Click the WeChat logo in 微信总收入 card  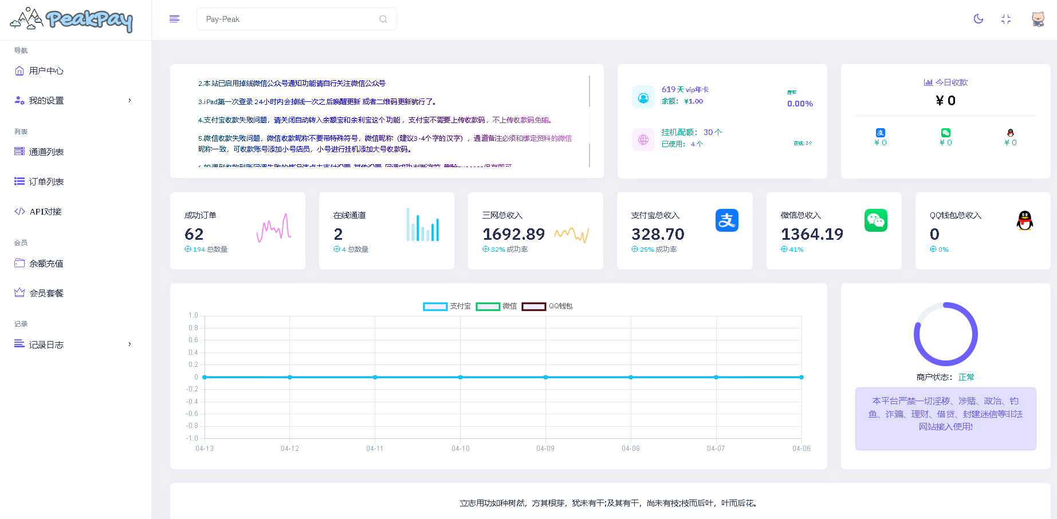coord(875,220)
